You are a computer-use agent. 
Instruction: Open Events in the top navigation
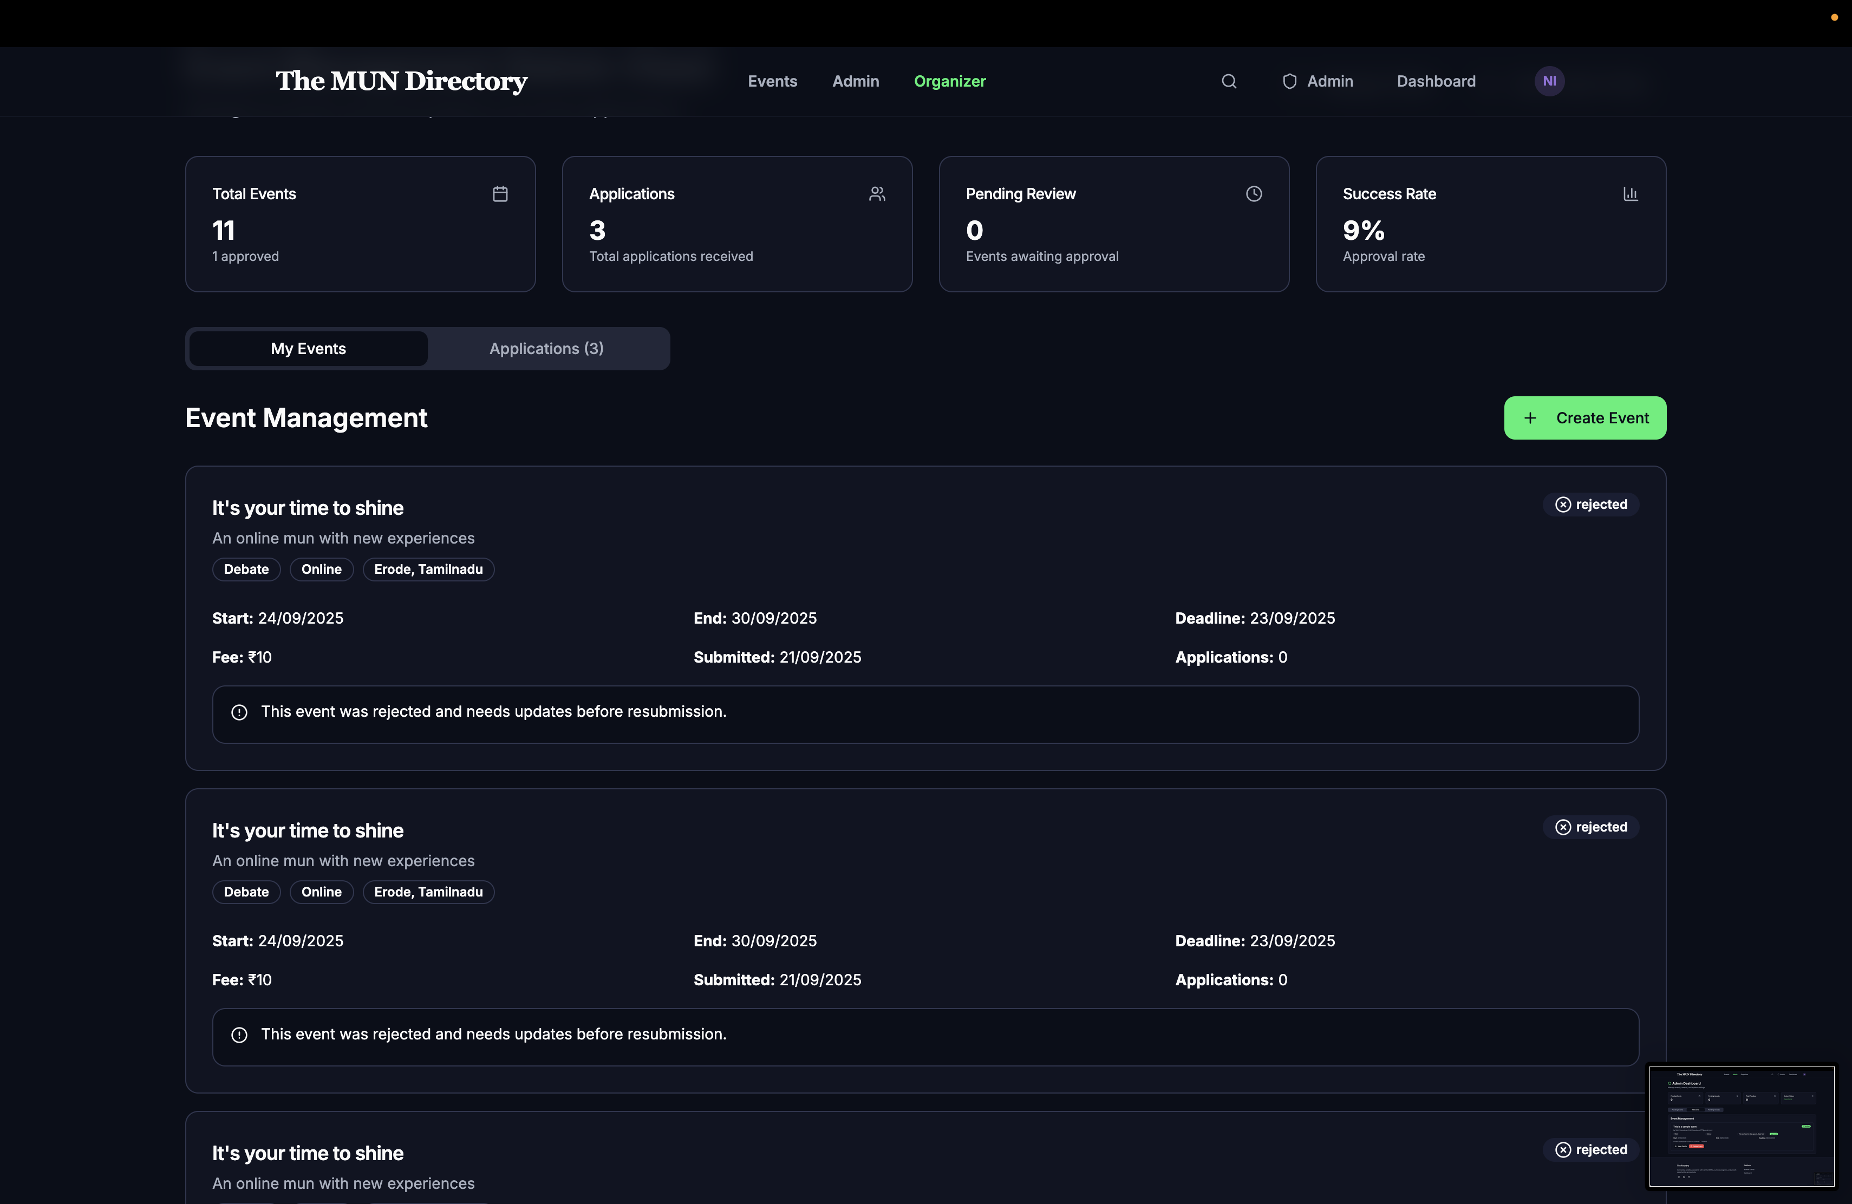click(x=772, y=82)
